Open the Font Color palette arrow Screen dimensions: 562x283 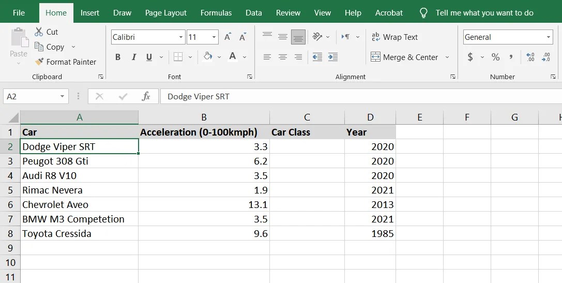pos(245,57)
